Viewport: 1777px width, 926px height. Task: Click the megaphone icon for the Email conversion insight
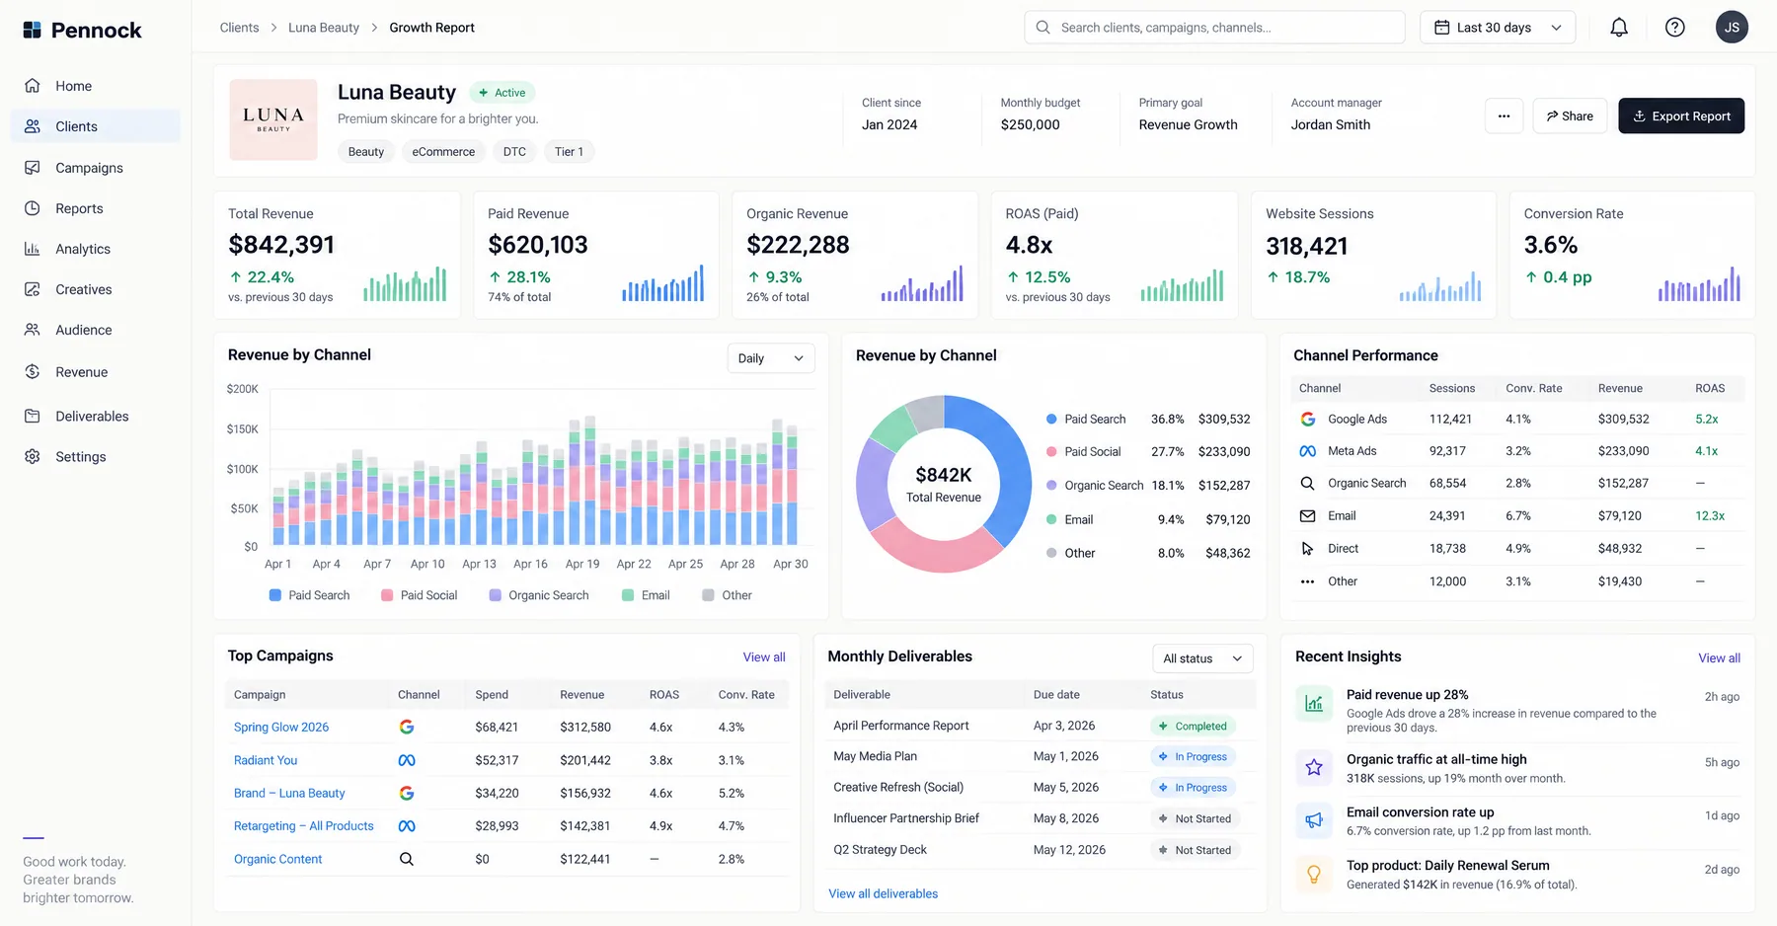[1314, 820]
